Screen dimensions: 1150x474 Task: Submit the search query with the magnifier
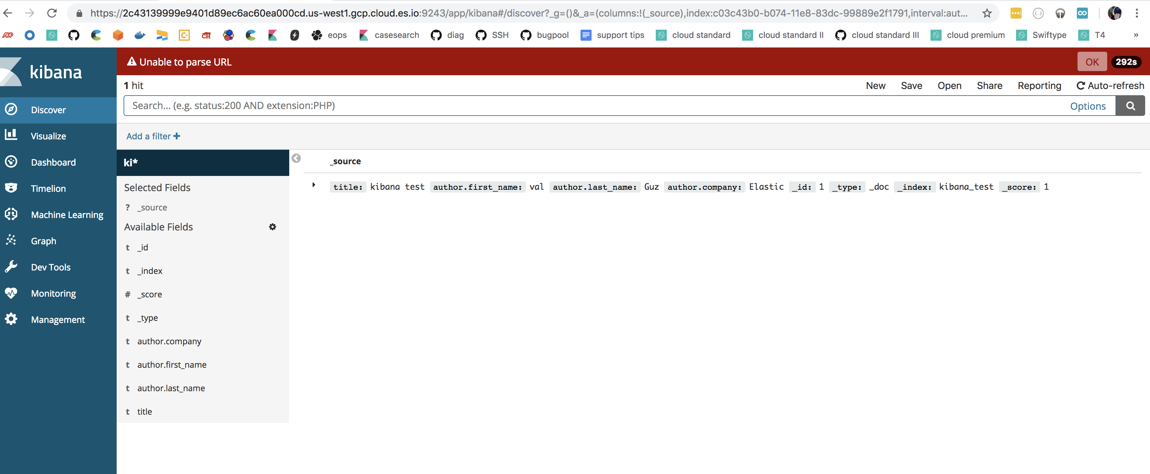[1130, 106]
